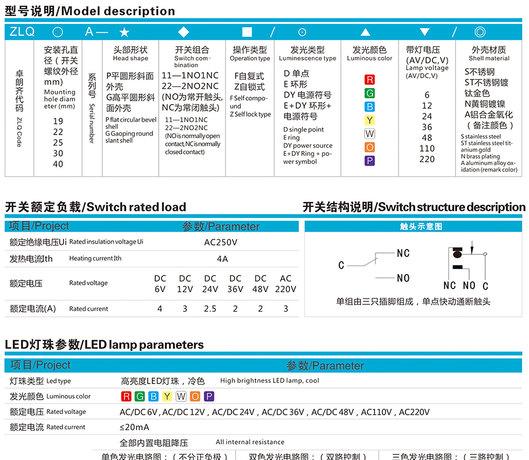
Task: Select the Z自锁式 operation type text
Action: [x=250, y=87]
